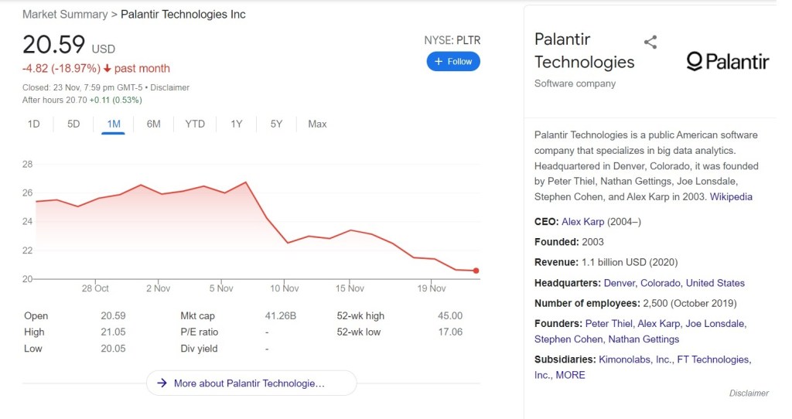
Task: Select the 6M time range tab
Action: (x=153, y=124)
